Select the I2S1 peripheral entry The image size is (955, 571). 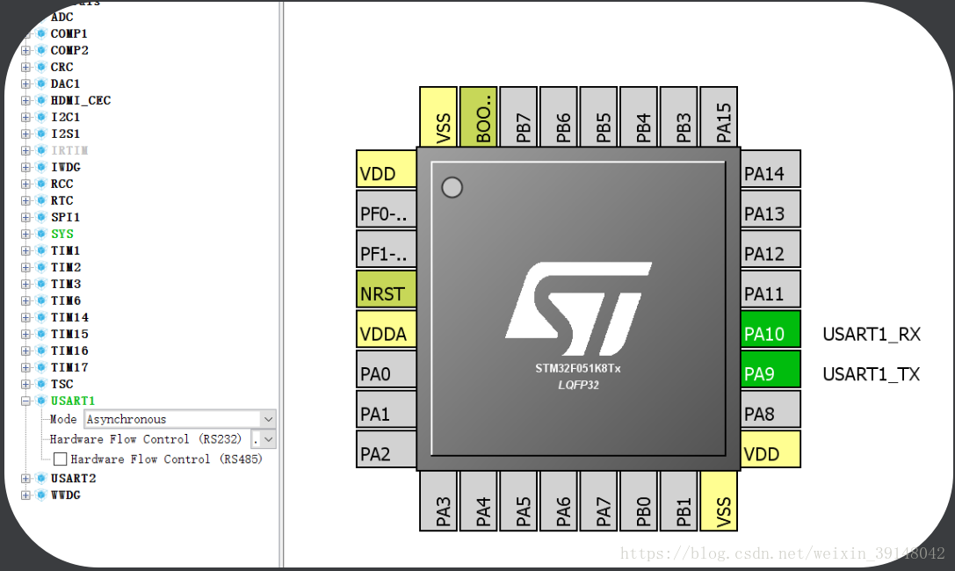65,134
